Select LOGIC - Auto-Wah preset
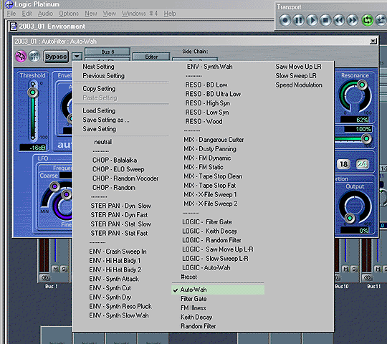387x344 pixels. 206,268
